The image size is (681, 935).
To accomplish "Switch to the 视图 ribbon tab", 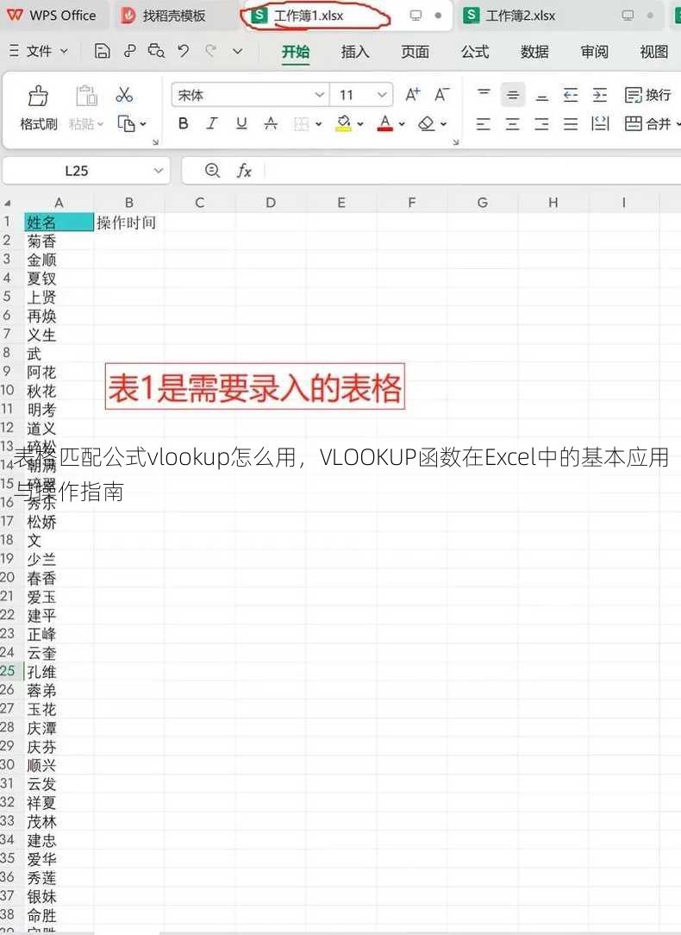I will pos(654,52).
